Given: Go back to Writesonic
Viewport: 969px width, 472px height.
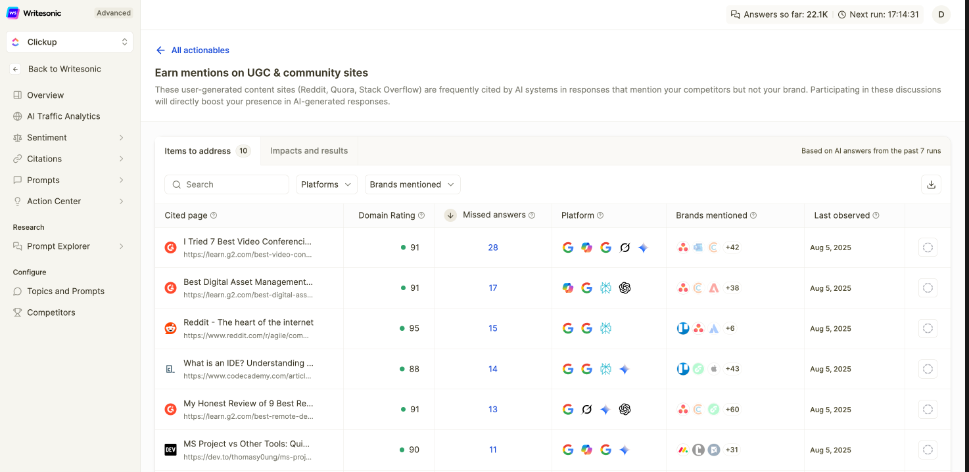Looking at the screenshot, I should (64, 69).
